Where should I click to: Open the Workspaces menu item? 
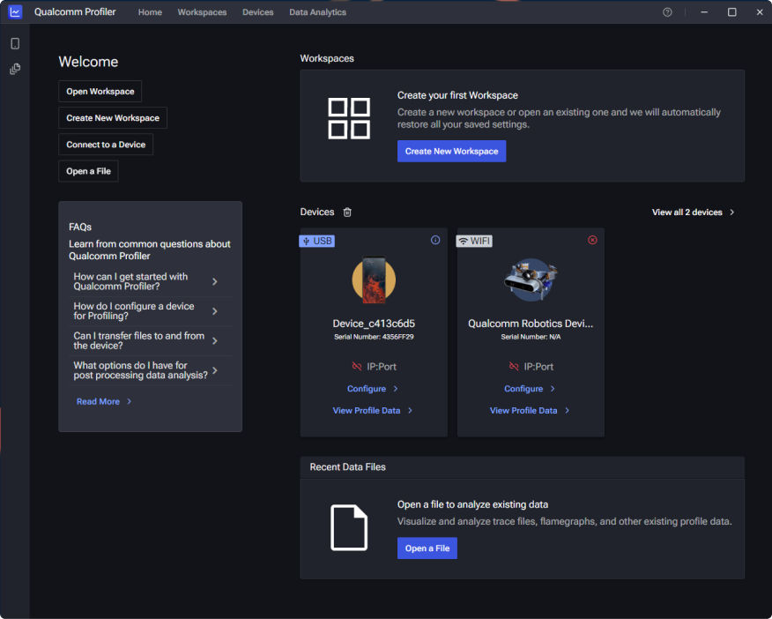(202, 11)
